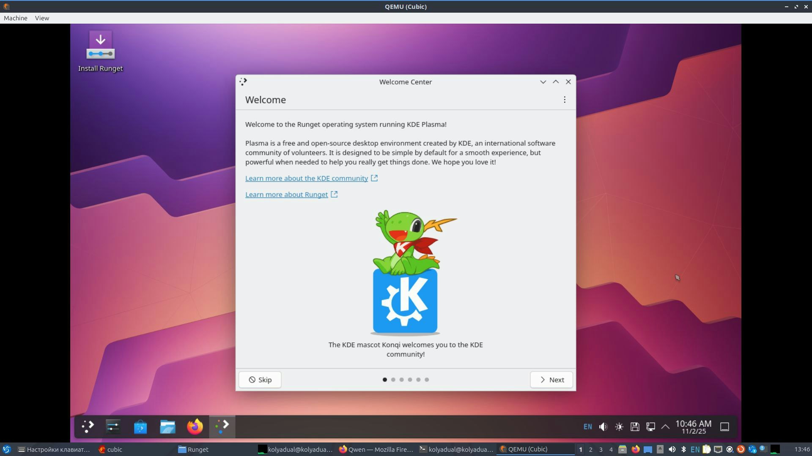812x456 pixels.
Task: Close the Welcome Center window
Action: [x=568, y=82]
